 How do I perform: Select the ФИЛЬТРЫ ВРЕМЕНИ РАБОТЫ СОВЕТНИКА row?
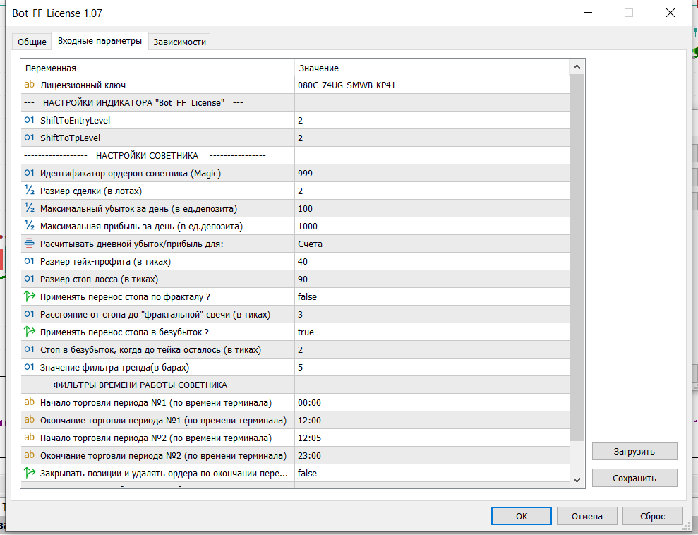coord(295,385)
